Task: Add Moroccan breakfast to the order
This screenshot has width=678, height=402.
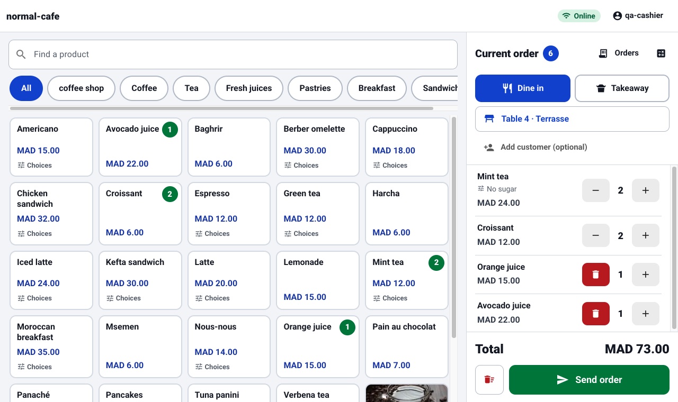Action: pyautogui.click(x=51, y=347)
